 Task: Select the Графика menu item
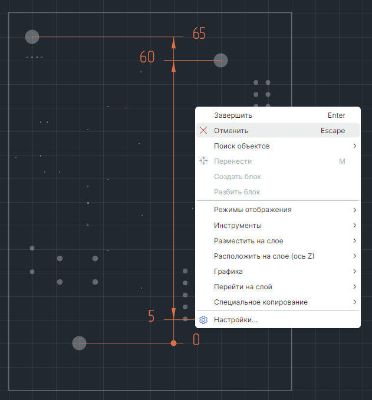click(x=228, y=272)
